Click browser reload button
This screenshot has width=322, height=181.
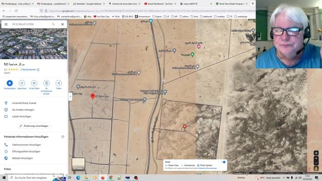[16, 11]
